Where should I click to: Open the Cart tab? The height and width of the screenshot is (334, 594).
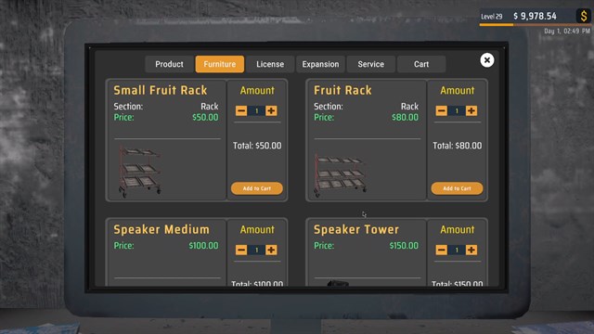tap(421, 64)
